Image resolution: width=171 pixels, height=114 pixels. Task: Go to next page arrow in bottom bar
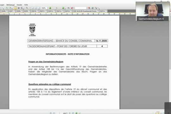70,113
